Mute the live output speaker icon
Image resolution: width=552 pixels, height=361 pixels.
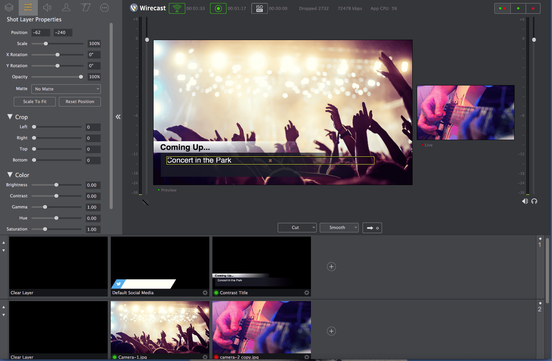click(525, 201)
